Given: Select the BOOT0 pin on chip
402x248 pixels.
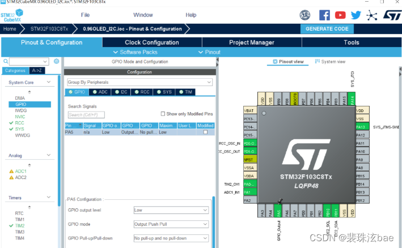Looking at the screenshot, I should point(294,99).
